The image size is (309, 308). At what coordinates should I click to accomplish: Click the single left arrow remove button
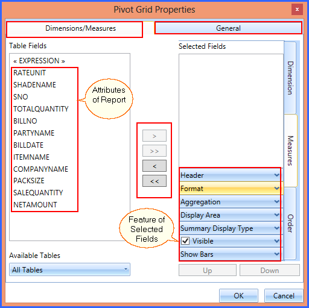coord(154,166)
